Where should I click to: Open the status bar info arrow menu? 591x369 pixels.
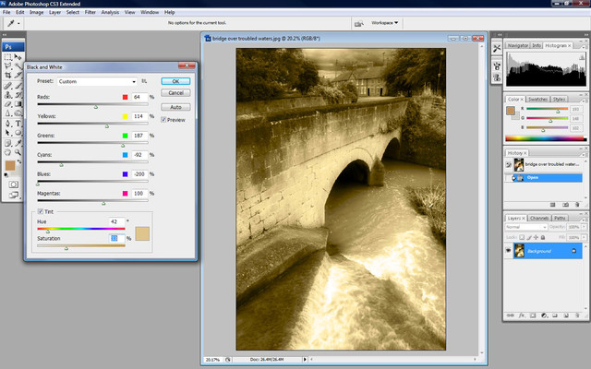[305, 360]
